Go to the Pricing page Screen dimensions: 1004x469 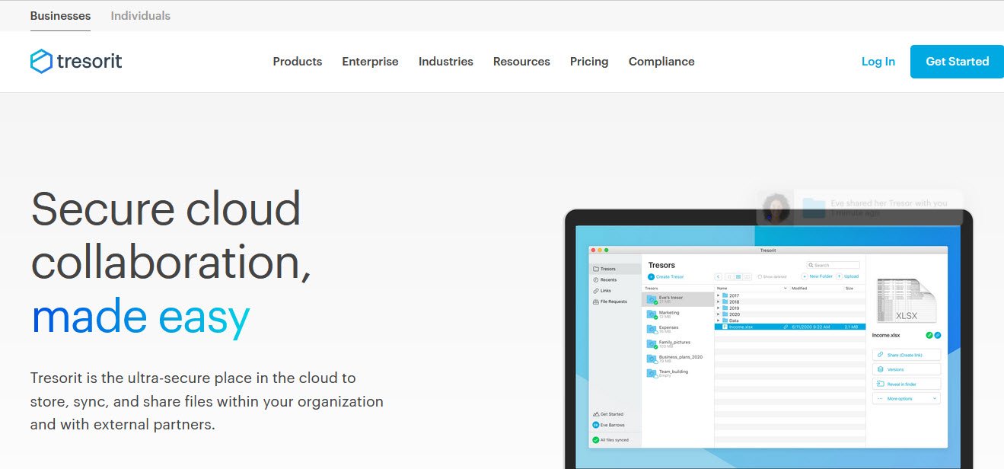(x=589, y=62)
